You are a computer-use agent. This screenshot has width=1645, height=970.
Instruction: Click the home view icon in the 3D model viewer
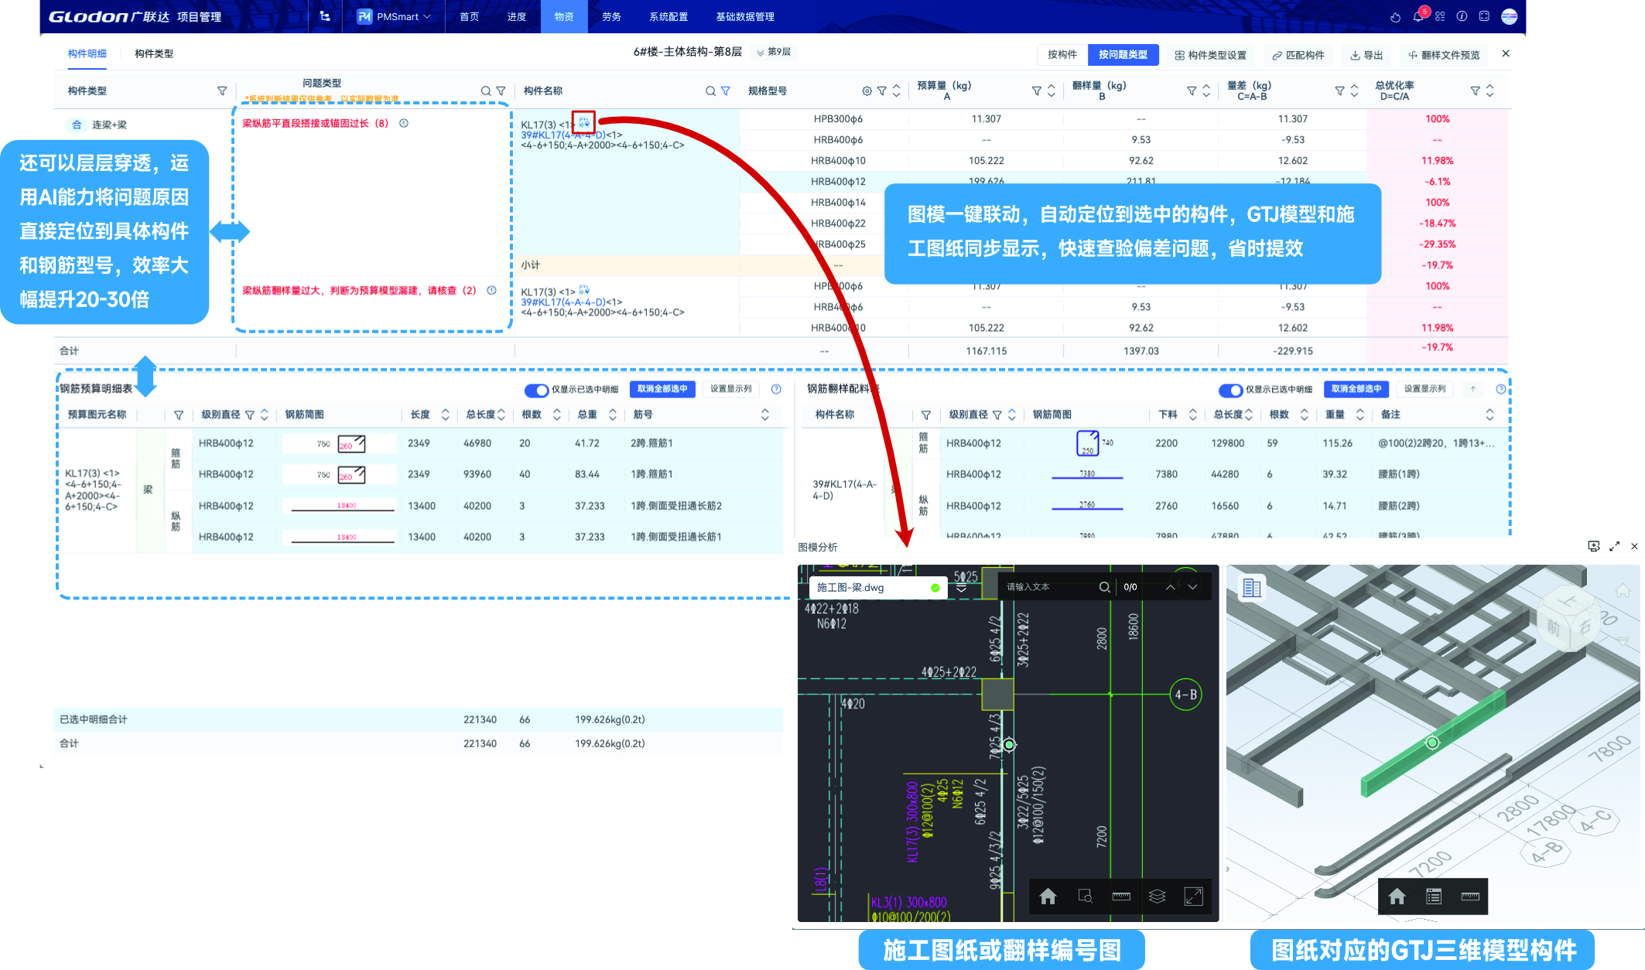(1397, 896)
